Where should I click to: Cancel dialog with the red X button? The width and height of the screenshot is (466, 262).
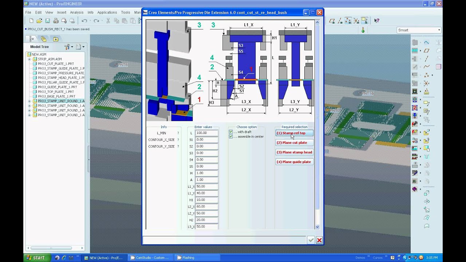(319, 240)
